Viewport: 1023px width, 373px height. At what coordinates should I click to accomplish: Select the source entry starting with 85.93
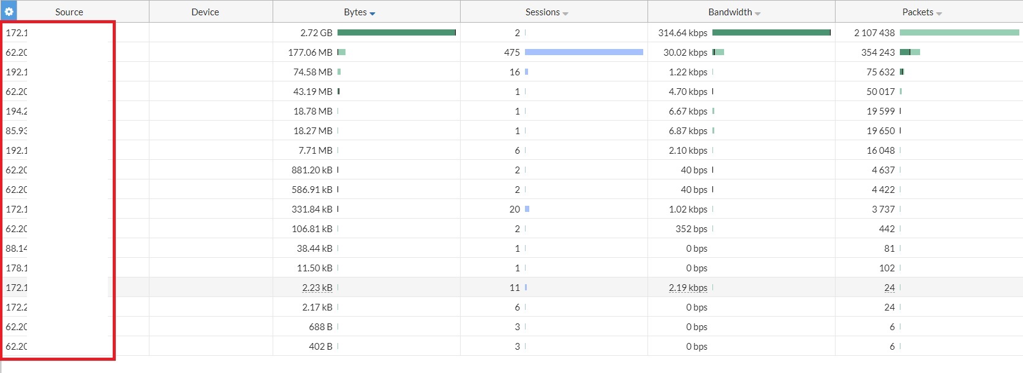(17, 130)
